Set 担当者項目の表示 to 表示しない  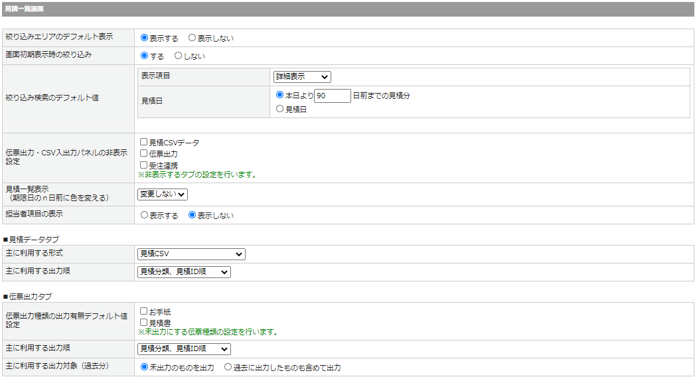[193, 215]
